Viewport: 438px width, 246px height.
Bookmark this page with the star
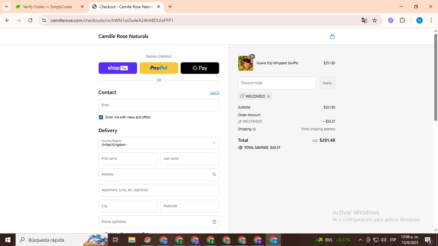point(375,20)
